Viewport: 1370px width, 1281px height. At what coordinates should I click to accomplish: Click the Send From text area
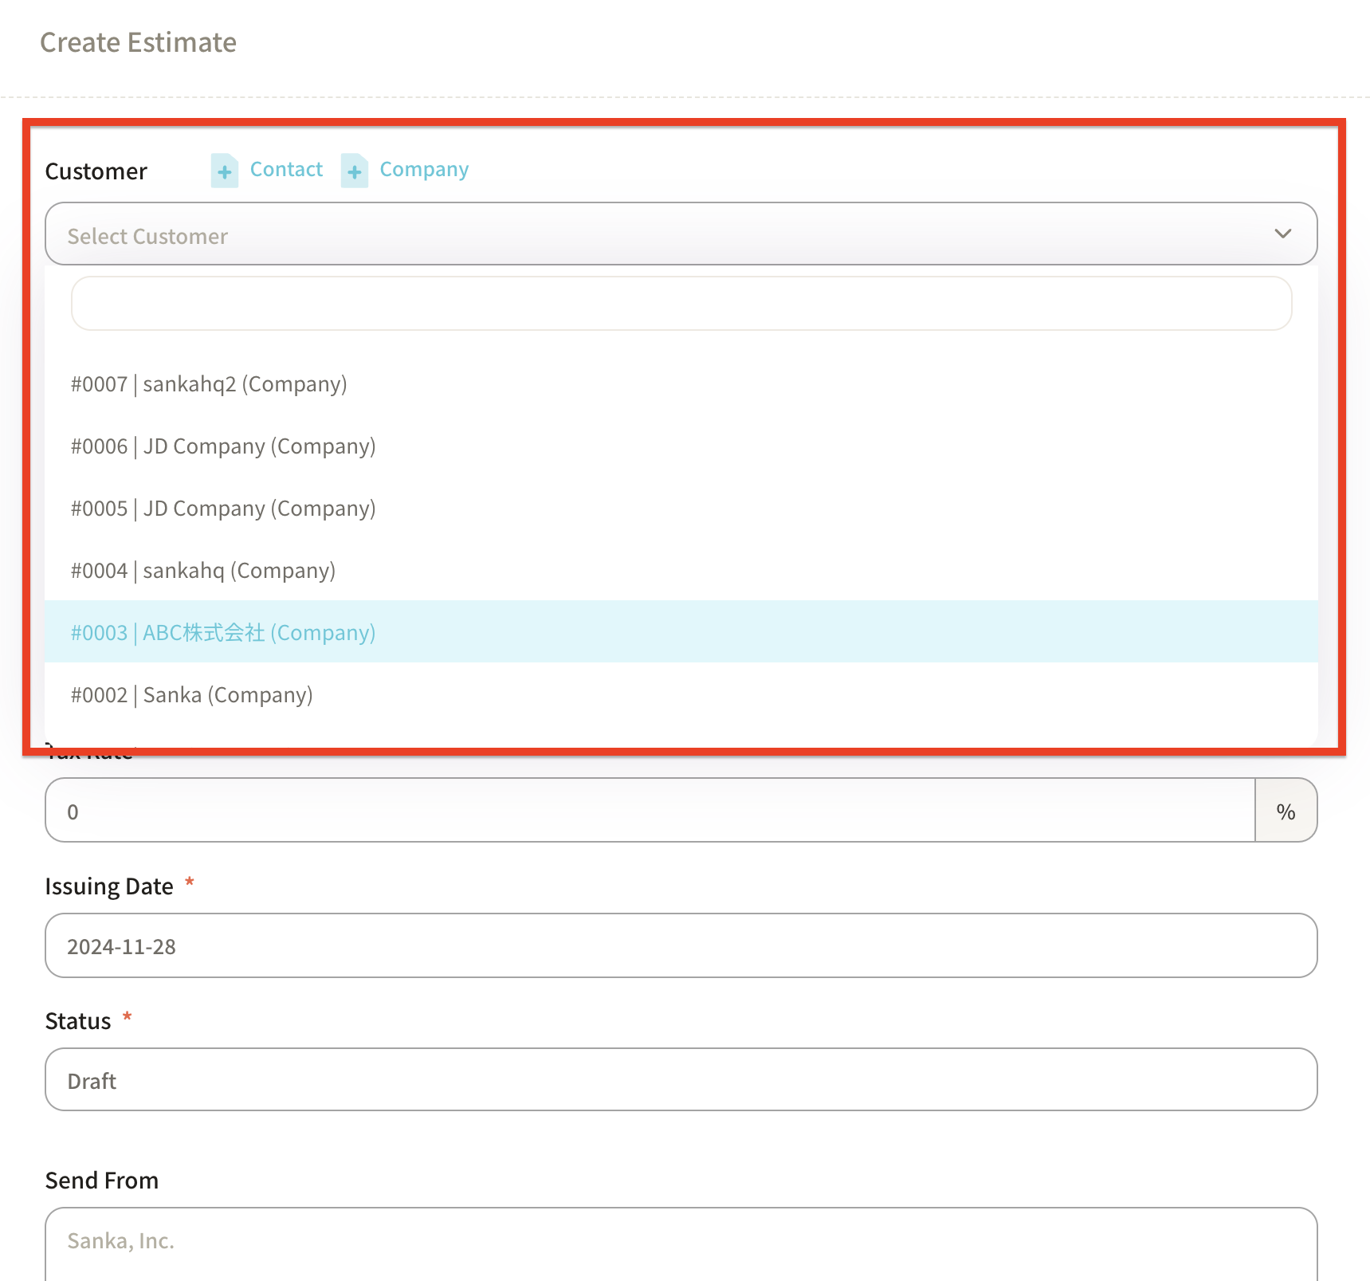[x=681, y=1242]
